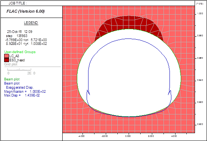
Task: Click the (*10^2) axis multiplier note
Action: 199,4
